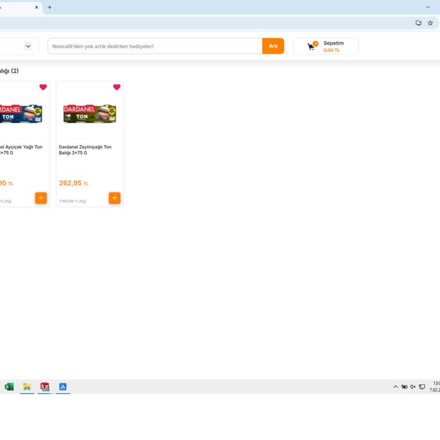Open the shopping cart icon

[311, 46]
